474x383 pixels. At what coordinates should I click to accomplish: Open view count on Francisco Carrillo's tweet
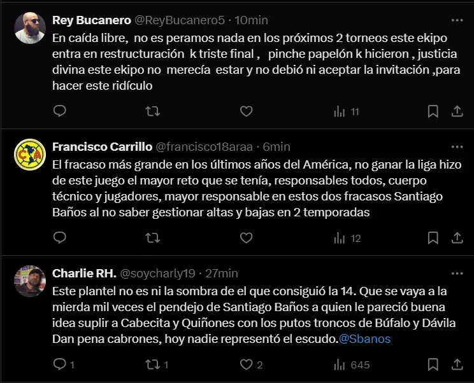point(347,238)
